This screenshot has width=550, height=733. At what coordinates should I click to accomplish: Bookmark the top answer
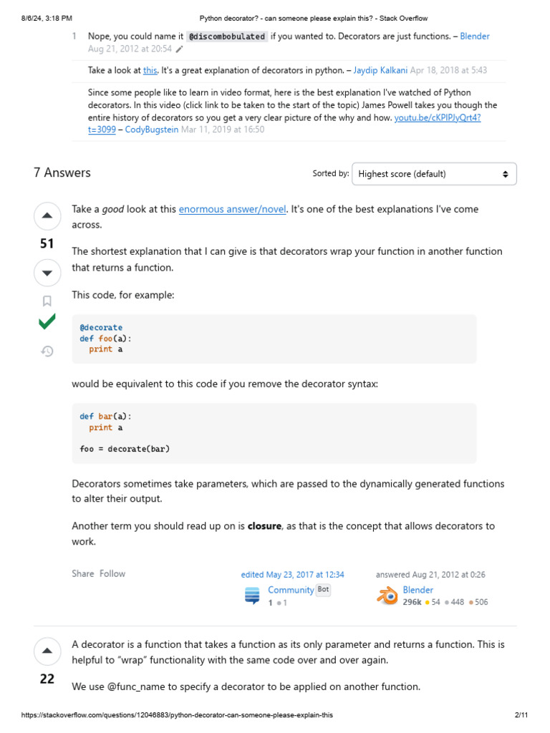[x=47, y=301]
